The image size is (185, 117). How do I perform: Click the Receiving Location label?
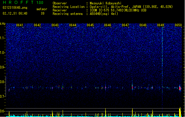[x=69, y=7]
